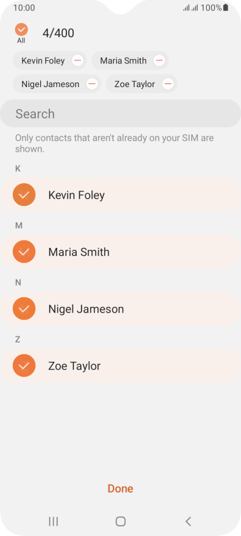Uncheck Maria Smith in the list
241x536 pixels.
(24, 252)
